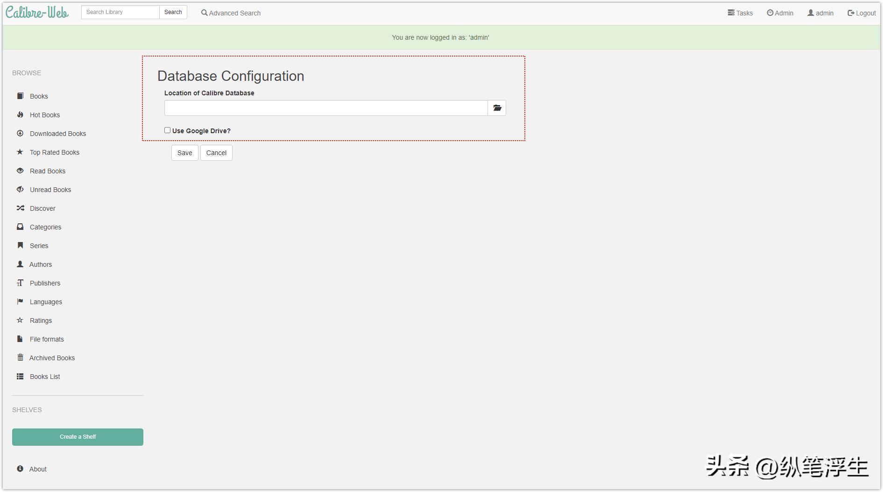Click the Tasks list icon in navbar
Viewport: 883px width, 492px height.
coord(731,13)
